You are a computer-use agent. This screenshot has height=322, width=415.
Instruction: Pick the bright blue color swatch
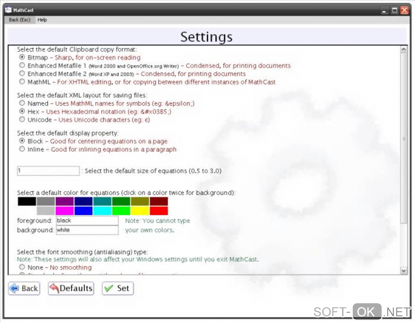tap(83, 211)
